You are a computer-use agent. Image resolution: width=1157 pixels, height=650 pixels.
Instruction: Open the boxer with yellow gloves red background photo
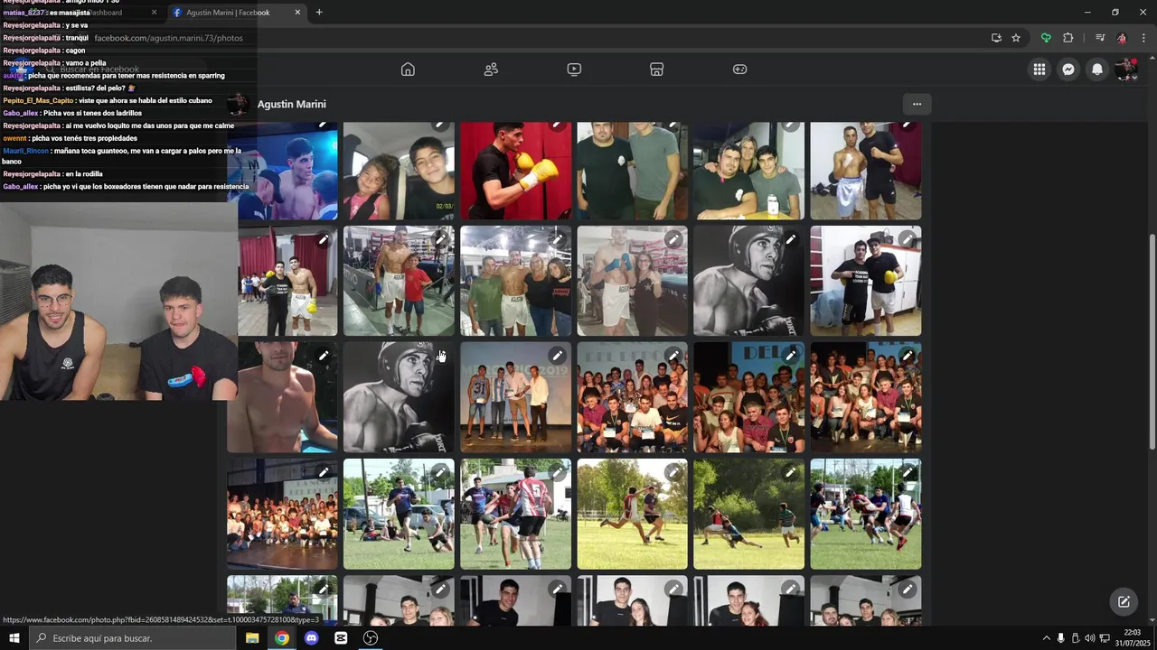point(515,172)
